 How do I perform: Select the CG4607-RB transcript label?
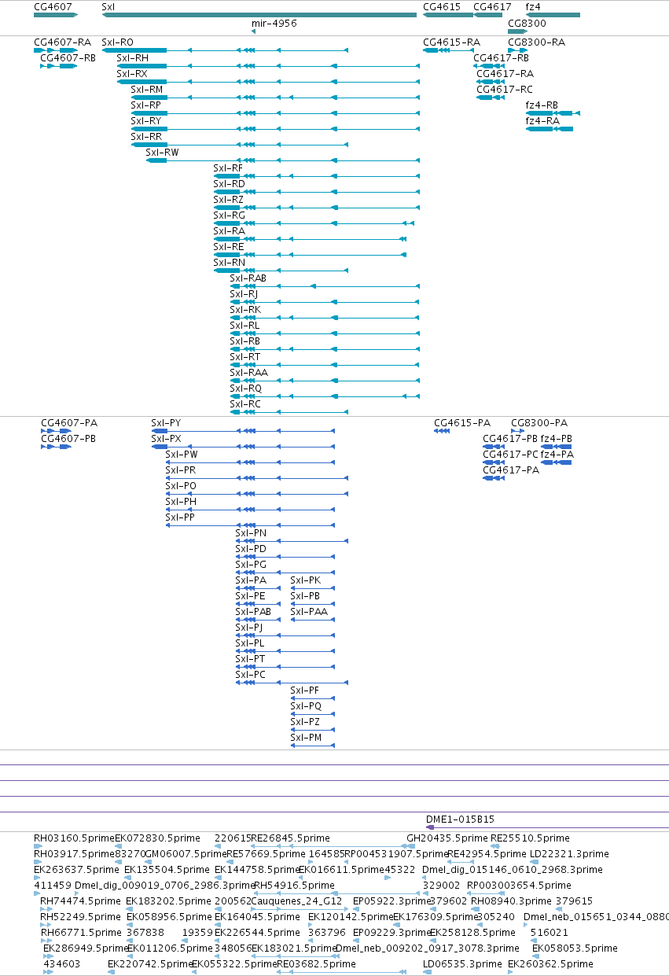coord(68,58)
